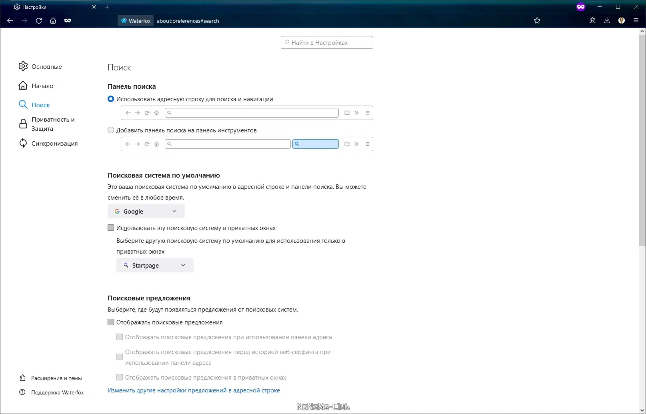Expand the Google default search engine dropdown
The height and width of the screenshot is (414, 646).
146,211
